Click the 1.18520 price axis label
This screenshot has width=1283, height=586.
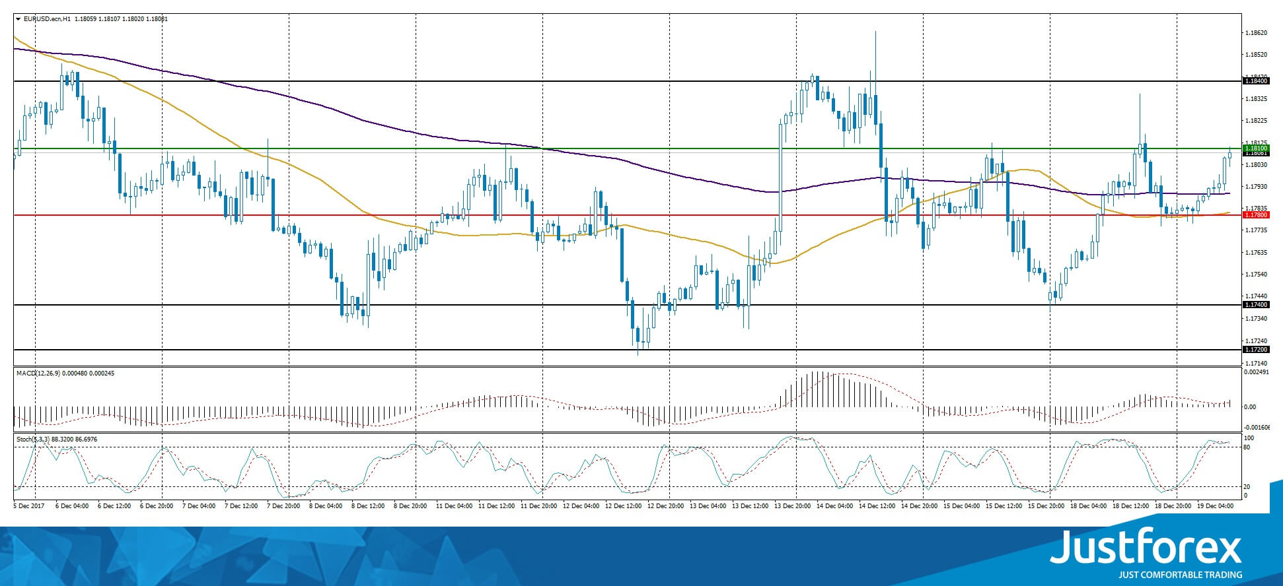[1256, 55]
